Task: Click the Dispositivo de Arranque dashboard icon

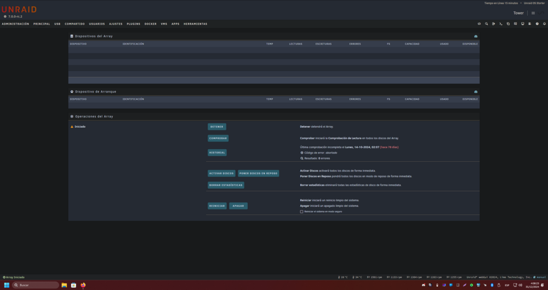Action: pyautogui.click(x=476, y=92)
